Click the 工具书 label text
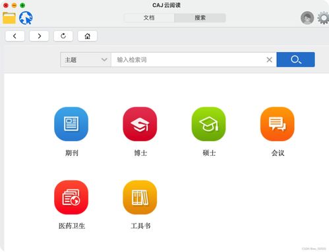This screenshot has width=329, height=252. pyautogui.click(x=140, y=226)
